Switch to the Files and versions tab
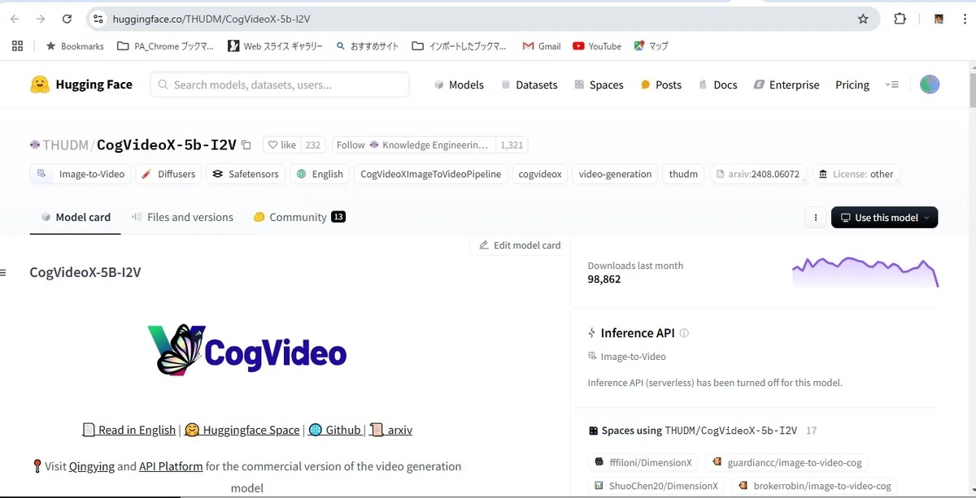Image resolution: width=976 pixels, height=498 pixels. [182, 218]
